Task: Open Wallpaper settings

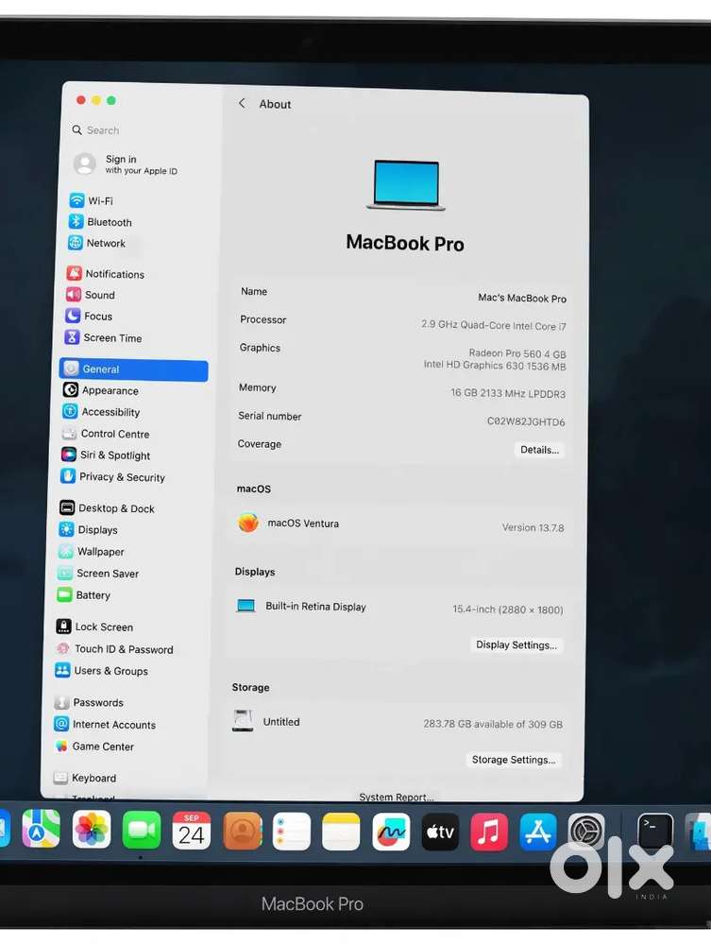Action: [x=92, y=552]
